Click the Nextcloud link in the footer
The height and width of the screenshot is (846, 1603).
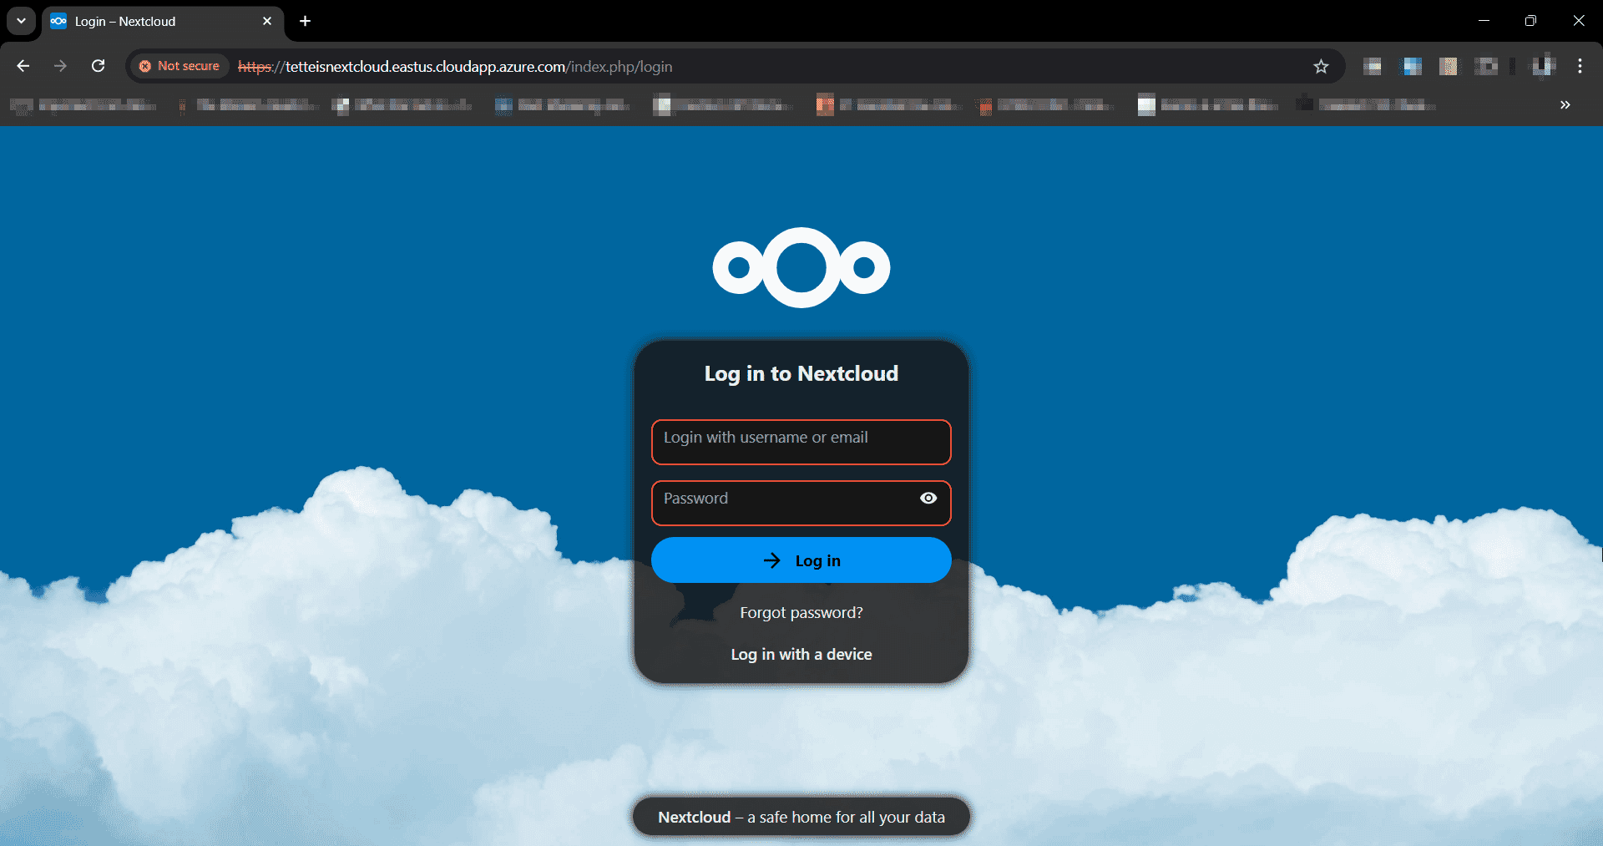tap(694, 818)
